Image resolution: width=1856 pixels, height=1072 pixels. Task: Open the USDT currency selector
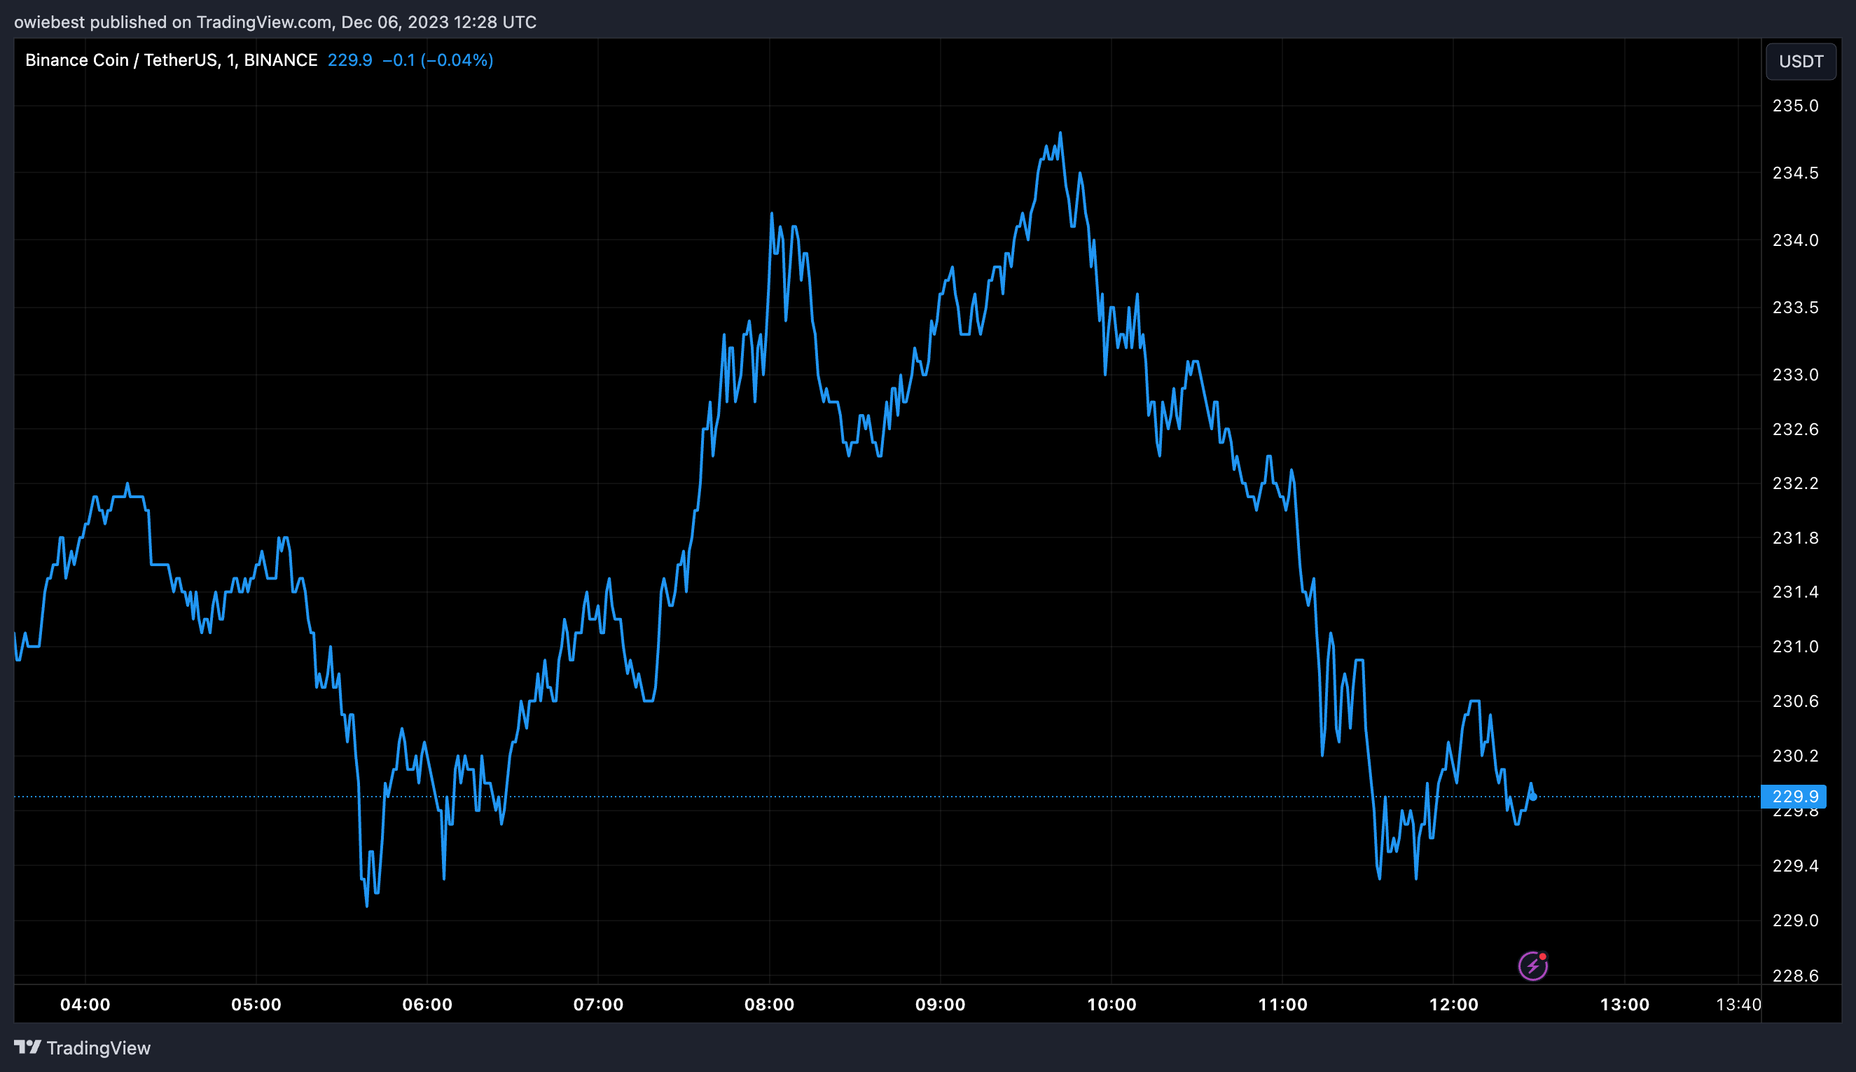coord(1801,61)
